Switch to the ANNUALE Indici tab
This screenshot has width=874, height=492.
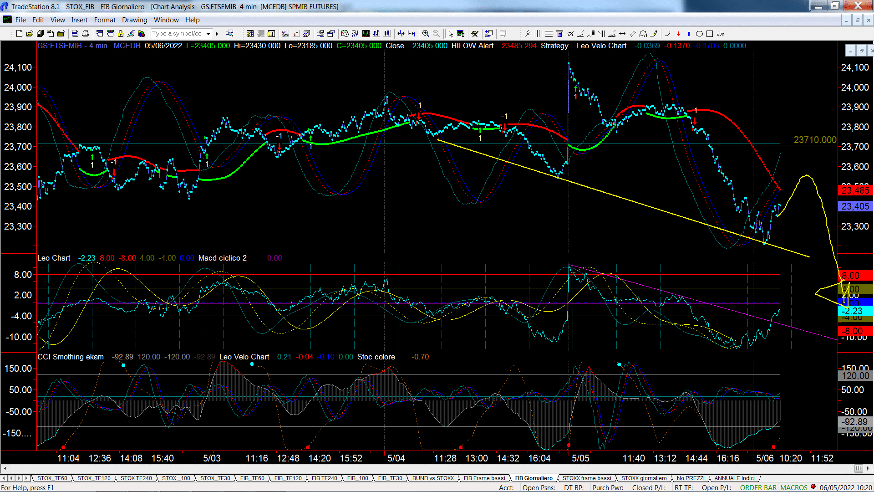pyautogui.click(x=734, y=478)
